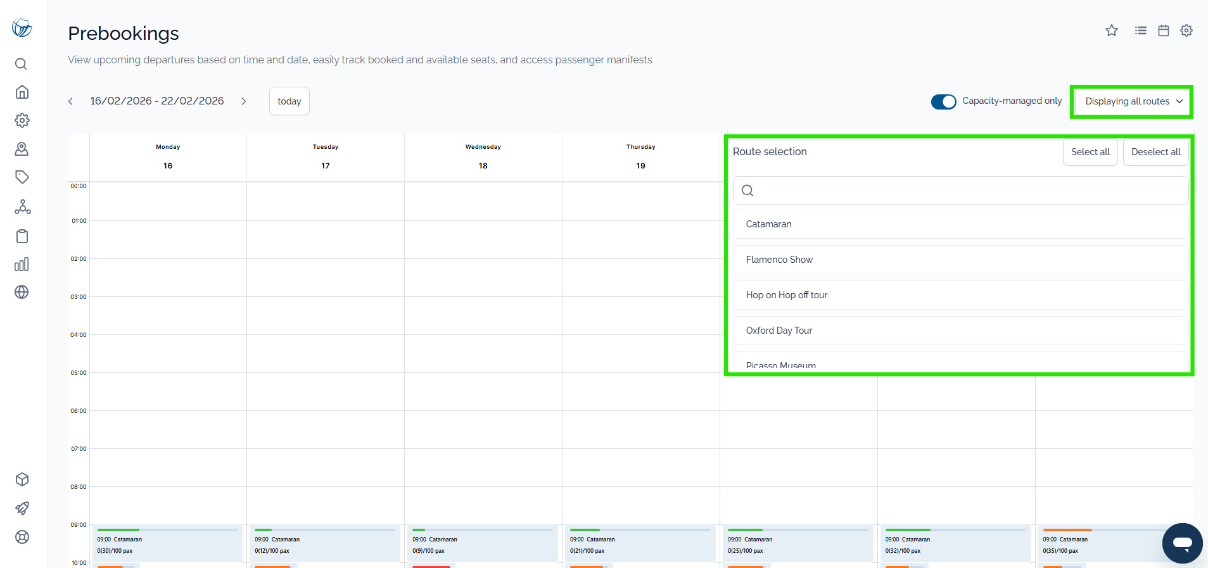Open Tuesday 17 Catamaran 09:00 departure
Screen dimensions: 1208x568
click(x=325, y=543)
